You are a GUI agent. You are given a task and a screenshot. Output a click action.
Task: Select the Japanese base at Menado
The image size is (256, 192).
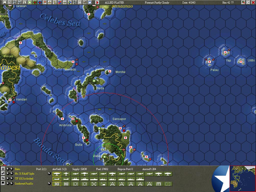(x=73, y=62)
